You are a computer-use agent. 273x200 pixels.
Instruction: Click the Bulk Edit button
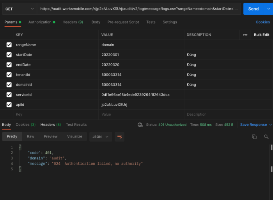pyautogui.click(x=262, y=35)
